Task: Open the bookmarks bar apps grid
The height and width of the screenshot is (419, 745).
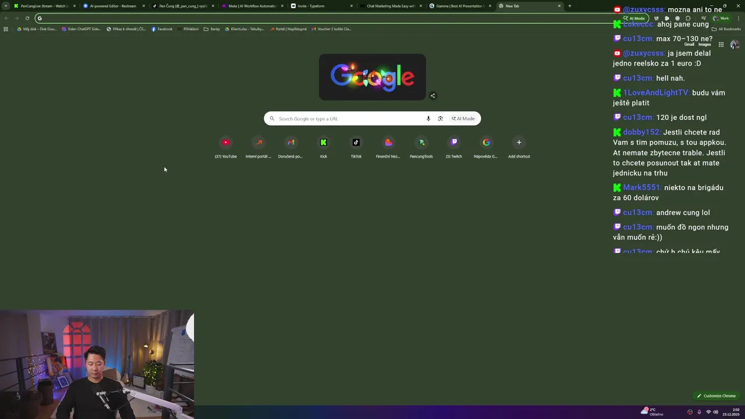Action: pos(6,29)
